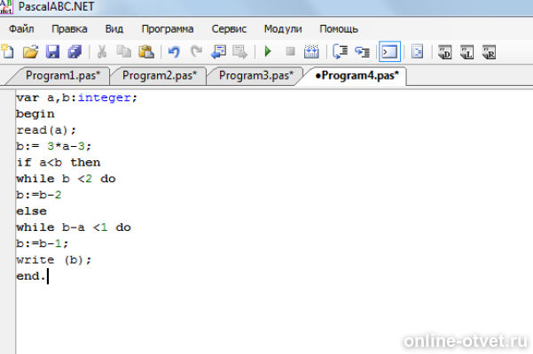Open a file with the folder icon
Viewport: 533px width, 354px height.
pyautogui.click(x=30, y=52)
